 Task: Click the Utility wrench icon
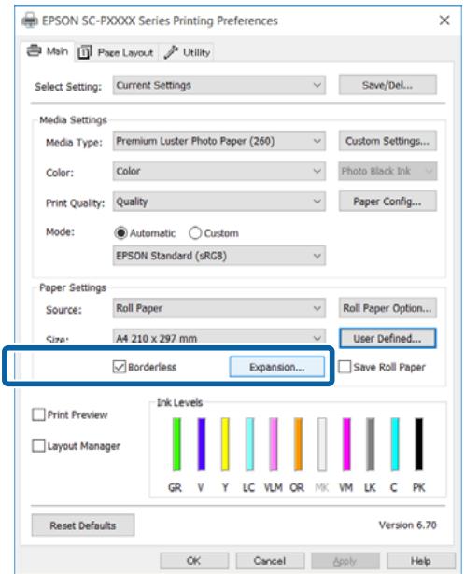point(171,52)
